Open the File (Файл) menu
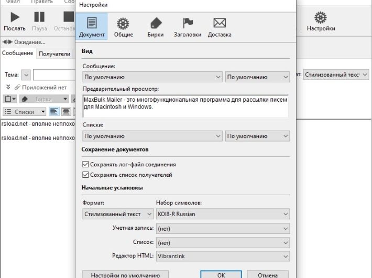 click(13, 2)
